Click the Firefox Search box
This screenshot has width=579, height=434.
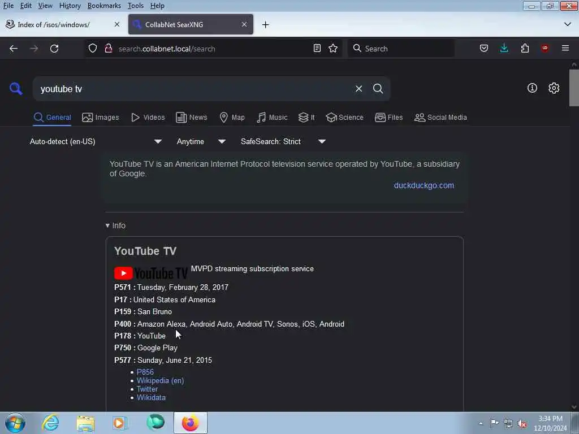coord(401,49)
